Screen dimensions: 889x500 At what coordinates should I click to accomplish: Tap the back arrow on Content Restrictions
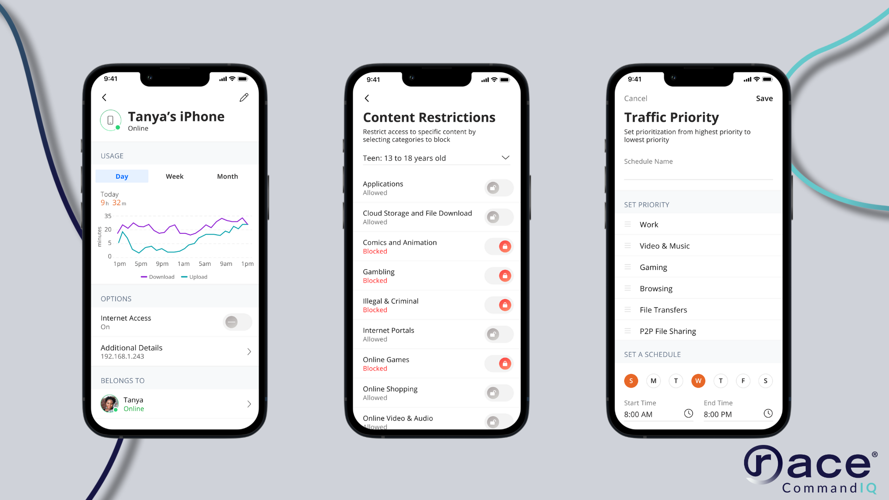point(367,98)
